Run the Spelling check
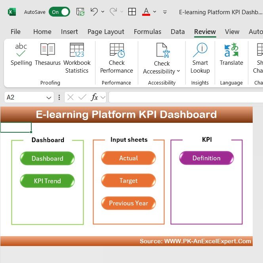The width and height of the screenshot is (263, 263). click(21, 54)
